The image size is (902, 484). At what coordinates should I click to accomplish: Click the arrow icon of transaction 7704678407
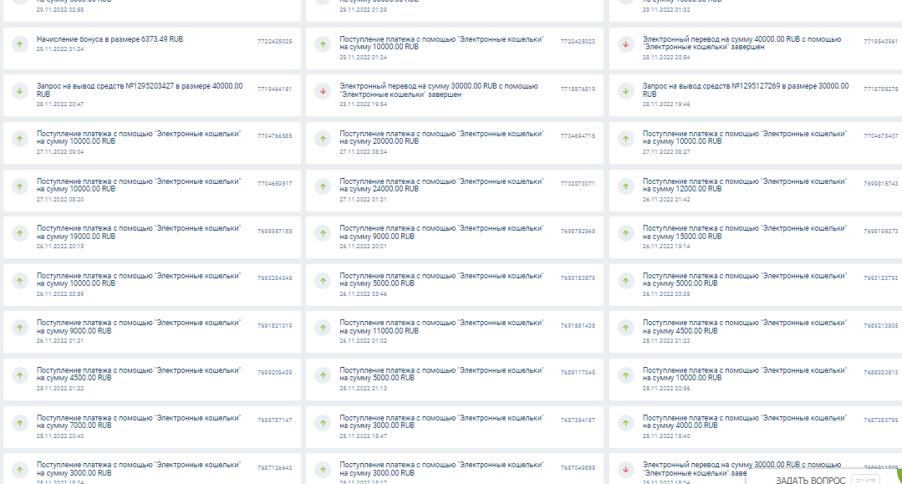(626, 139)
